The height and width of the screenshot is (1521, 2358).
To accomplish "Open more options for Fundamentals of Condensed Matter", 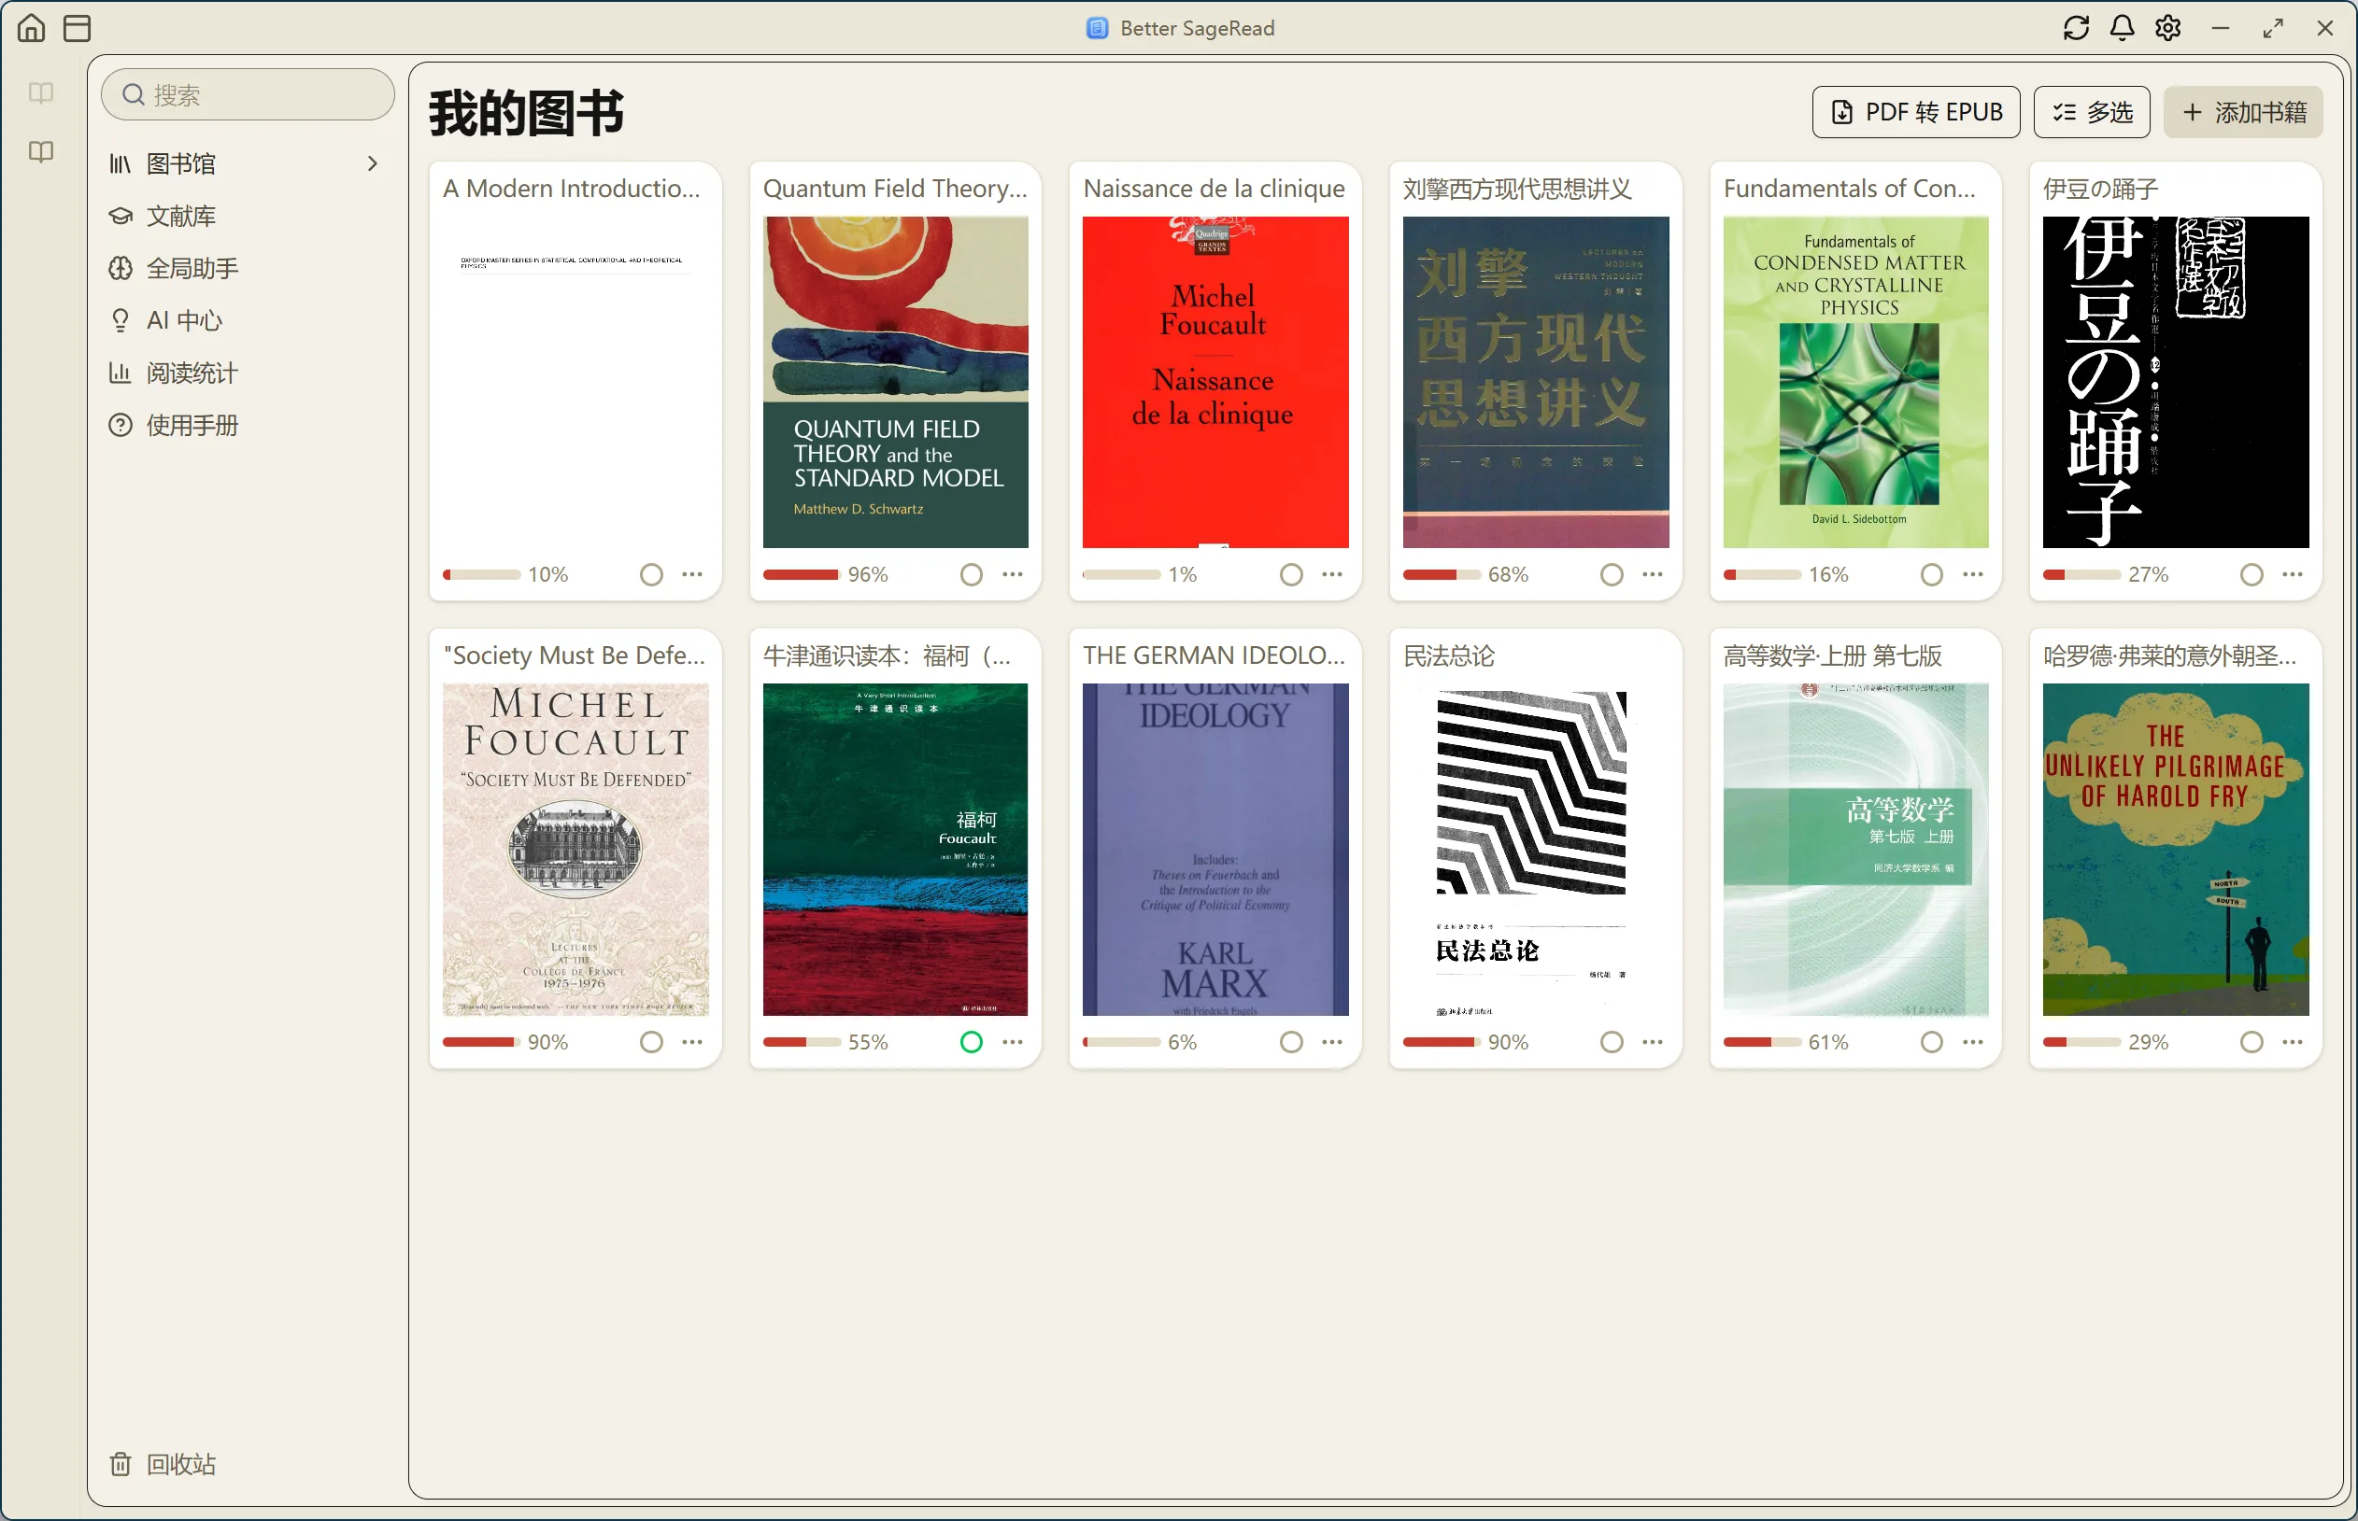I will click(x=1972, y=575).
